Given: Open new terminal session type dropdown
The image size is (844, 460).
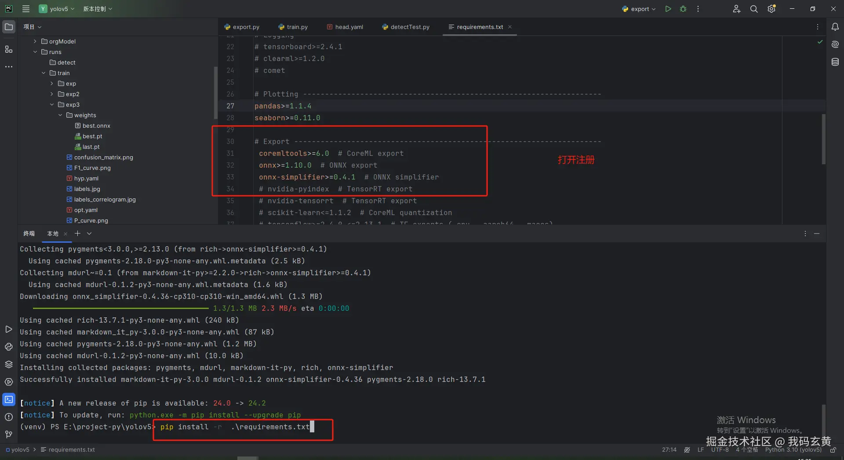Looking at the screenshot, I should click(89, 234).
